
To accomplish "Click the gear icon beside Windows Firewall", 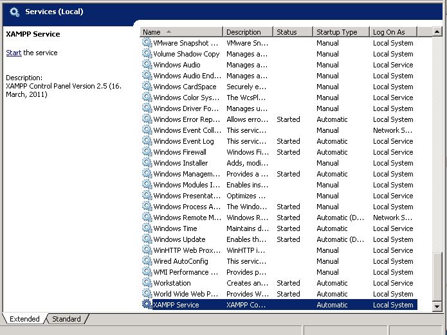I will point(147,152).
